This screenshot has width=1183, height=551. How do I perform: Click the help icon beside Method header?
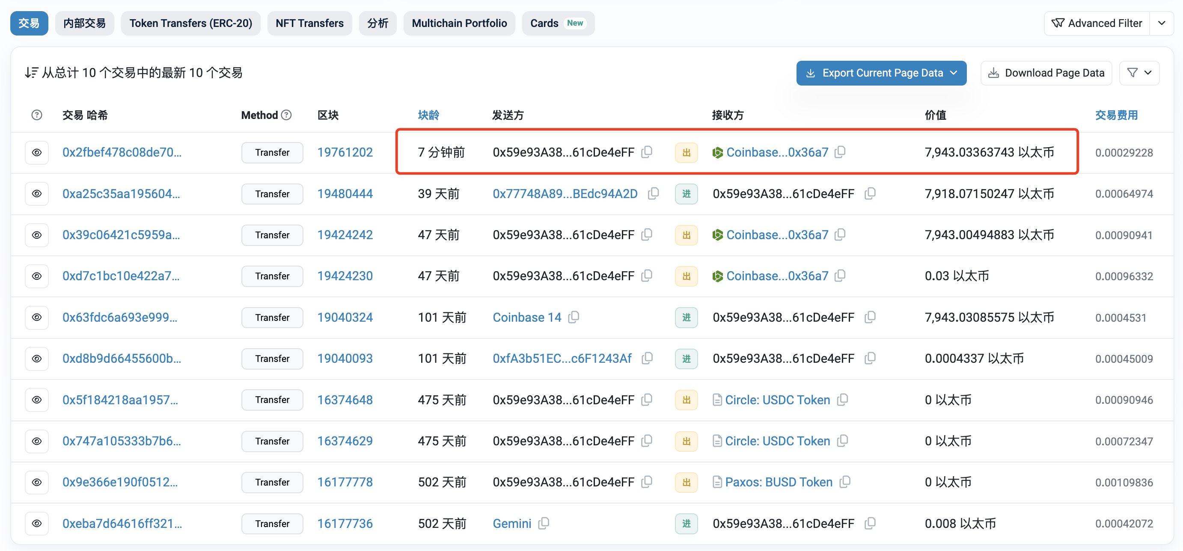tap(287, 115)
